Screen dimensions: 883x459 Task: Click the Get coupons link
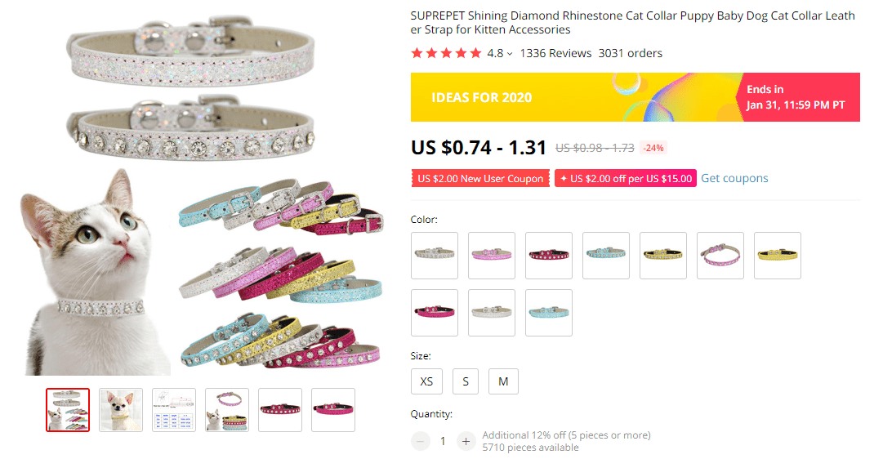click(x=734, y=178)
